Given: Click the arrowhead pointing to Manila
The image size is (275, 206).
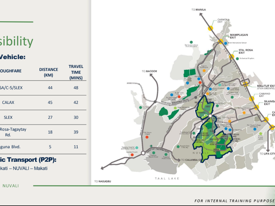Looking at the screenshot, I should 201,14.
